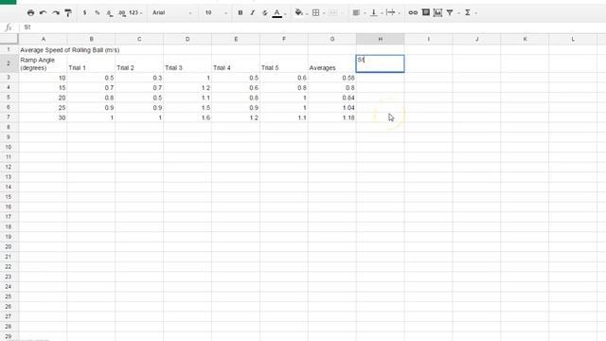Click the Insert chart icon
The width and height of the screenshot is (606, 341).
click(437, 12)
